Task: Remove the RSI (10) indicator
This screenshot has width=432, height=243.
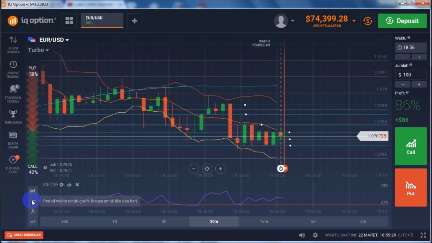Action: coord(77,185)
